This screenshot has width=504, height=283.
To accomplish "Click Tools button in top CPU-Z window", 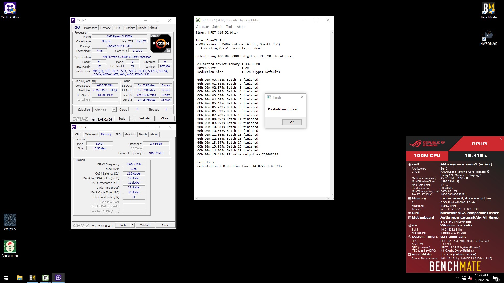I will [122, 118].
